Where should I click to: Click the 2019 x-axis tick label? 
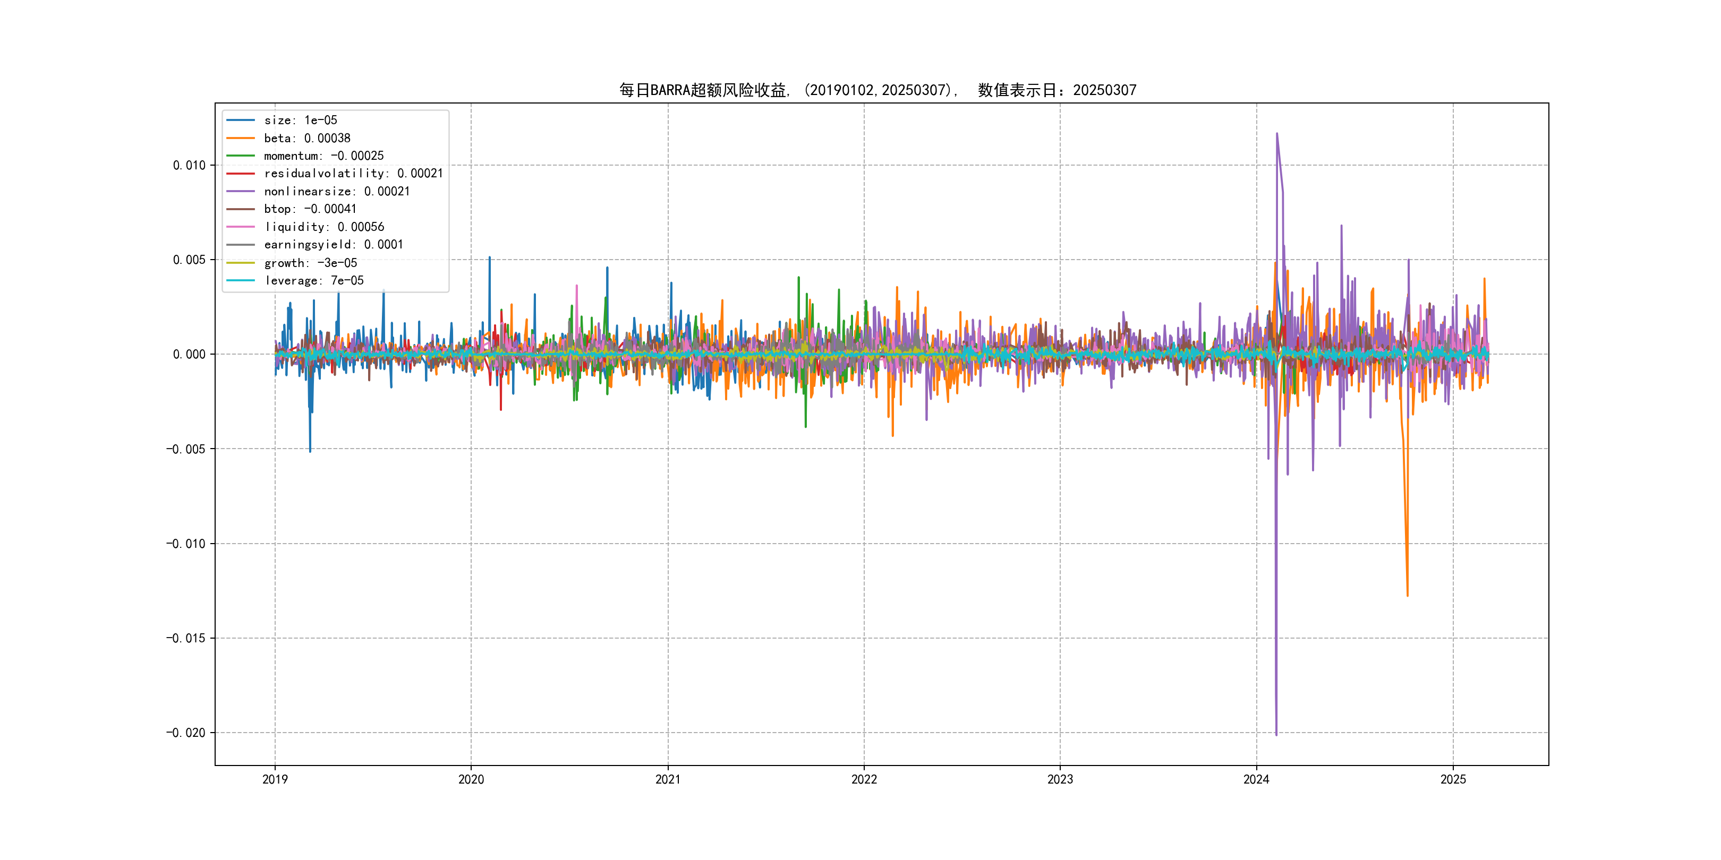[275, 779]
